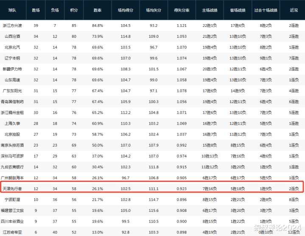Click the 8连负 streak for 宁波町渥
This screenshot has width=305, height=236.
pyautogui.click(x=294, y=200)
